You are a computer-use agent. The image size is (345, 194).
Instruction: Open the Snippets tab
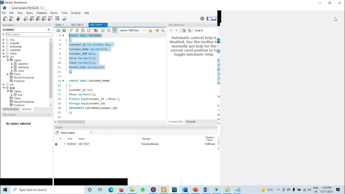[191, 122]
